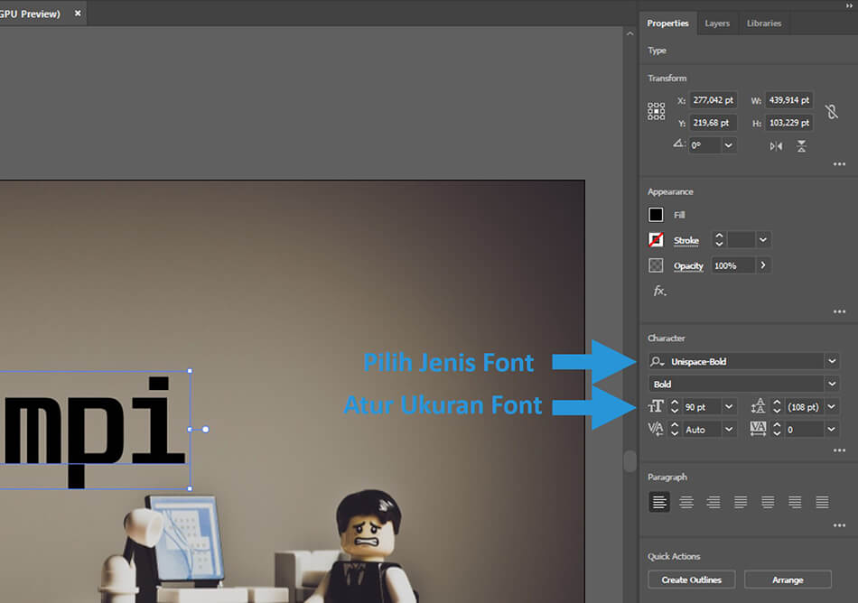Collapse the panel dock arrows
The height and width of the screenshot is (603, 858).
pos(849,5)
